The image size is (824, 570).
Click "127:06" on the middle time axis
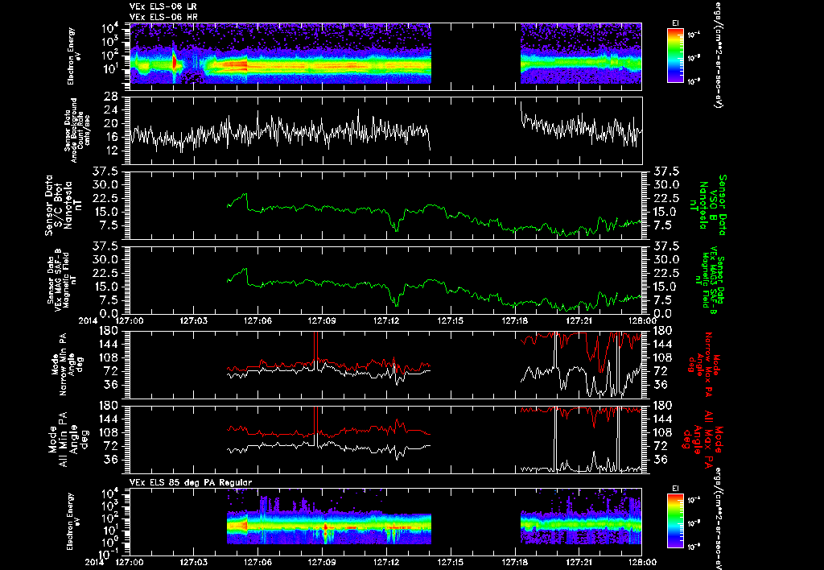[258, 320]
